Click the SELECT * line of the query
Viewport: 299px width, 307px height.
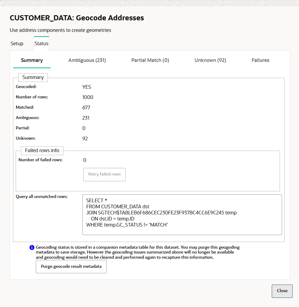(x=97, y=200)
